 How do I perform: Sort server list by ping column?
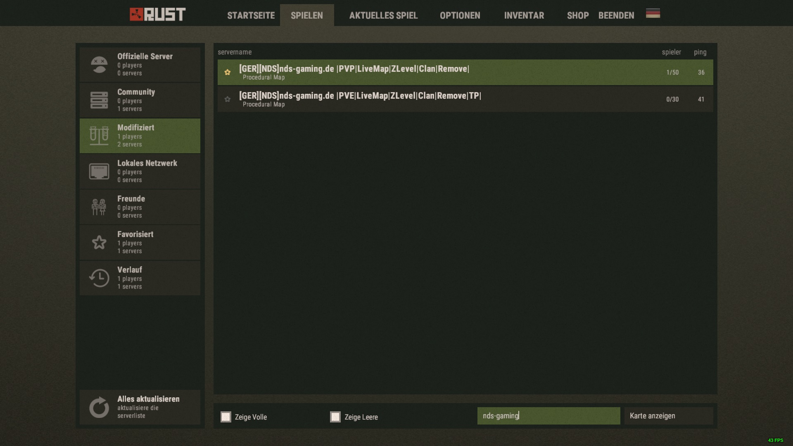click(x=700, y=52)
